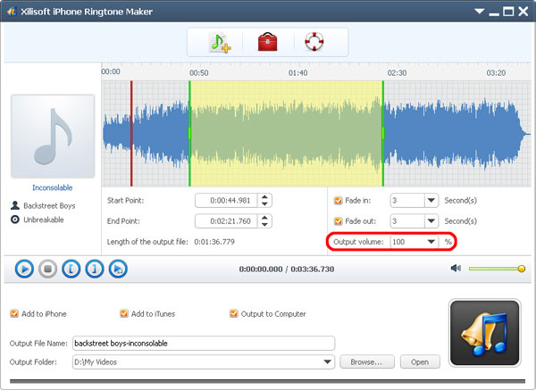The width and height of the screenshot is (536, 390).
Task: Click the album disc icon
Action: 15,220
